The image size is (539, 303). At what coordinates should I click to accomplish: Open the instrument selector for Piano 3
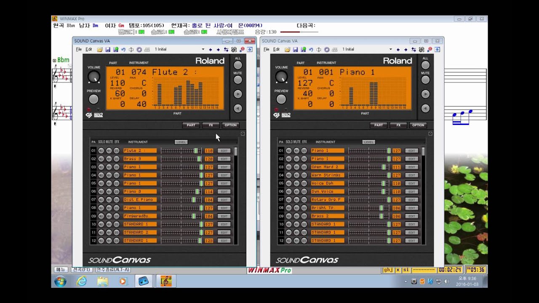tap(140, 191)
